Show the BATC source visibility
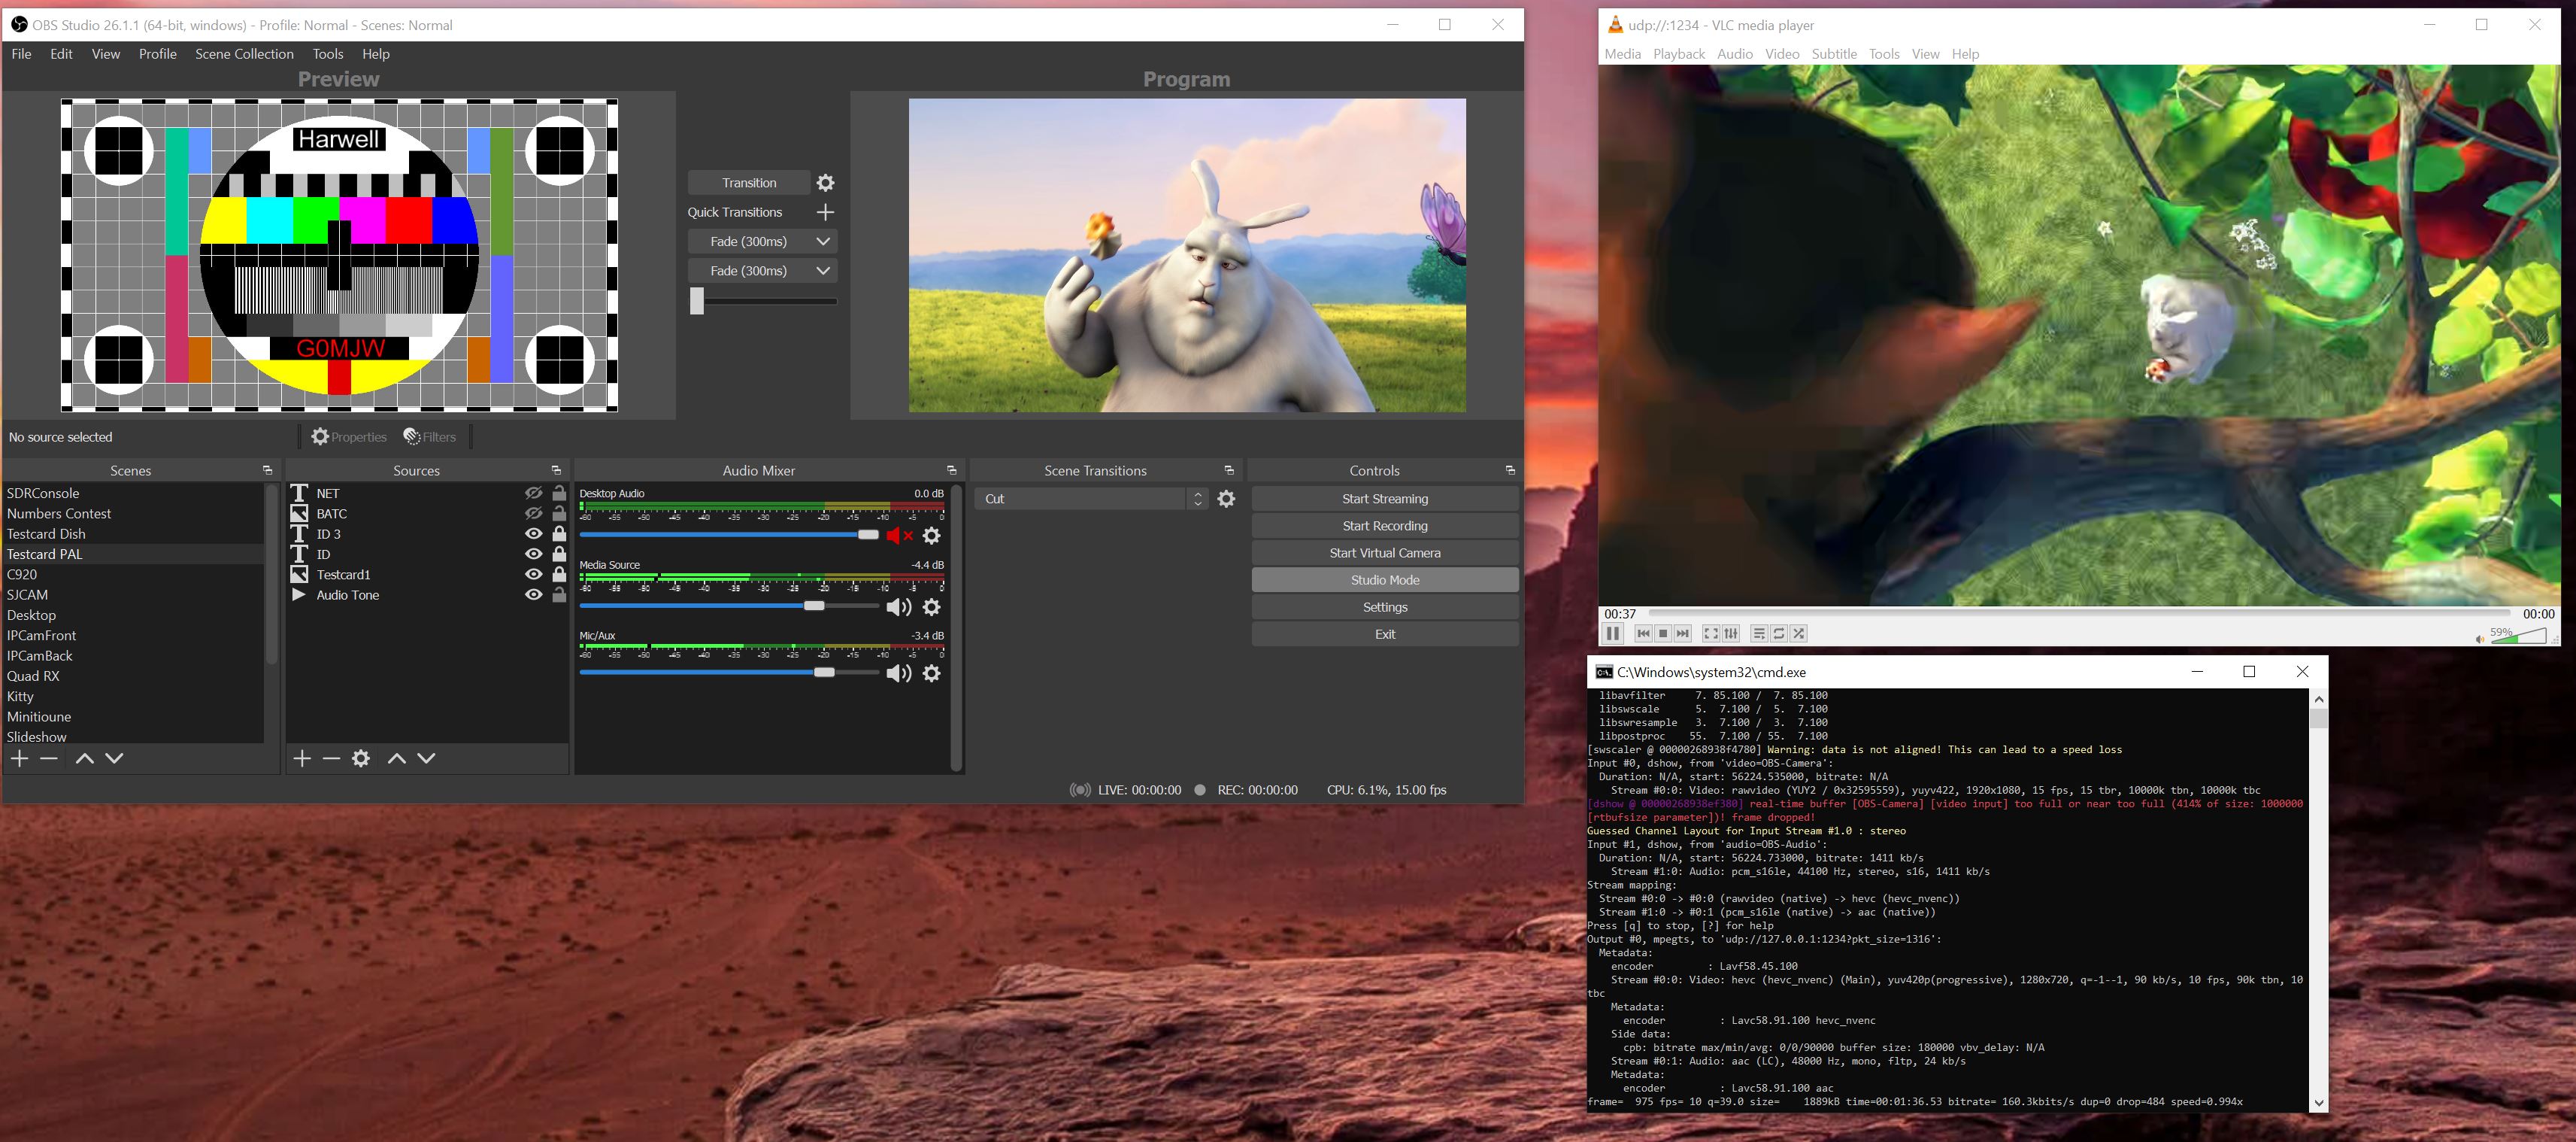The image size is (2576, 1142). tap(534, 514)
